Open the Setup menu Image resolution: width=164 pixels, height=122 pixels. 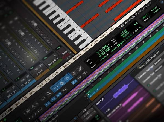coord(86,50)
